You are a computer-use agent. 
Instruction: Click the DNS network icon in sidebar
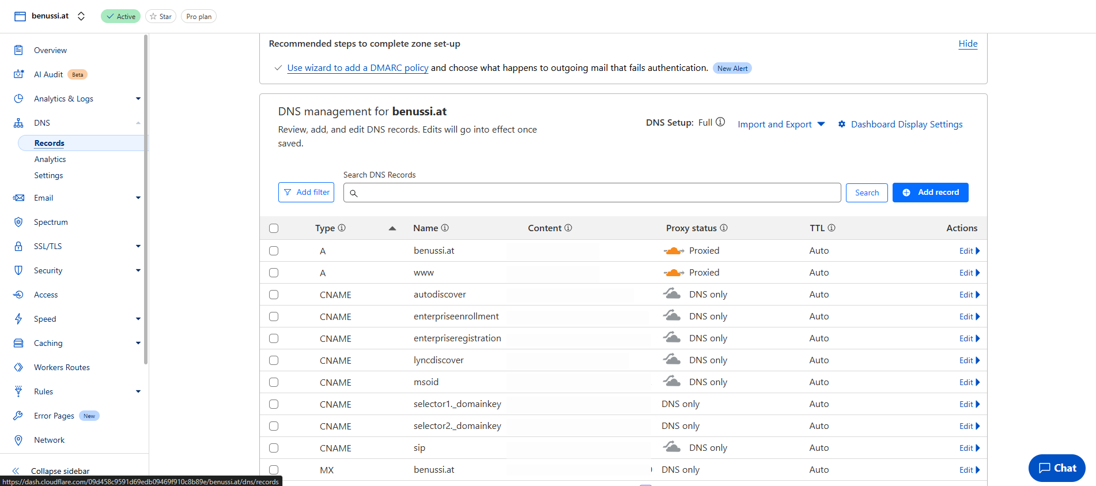click(18, 123)
